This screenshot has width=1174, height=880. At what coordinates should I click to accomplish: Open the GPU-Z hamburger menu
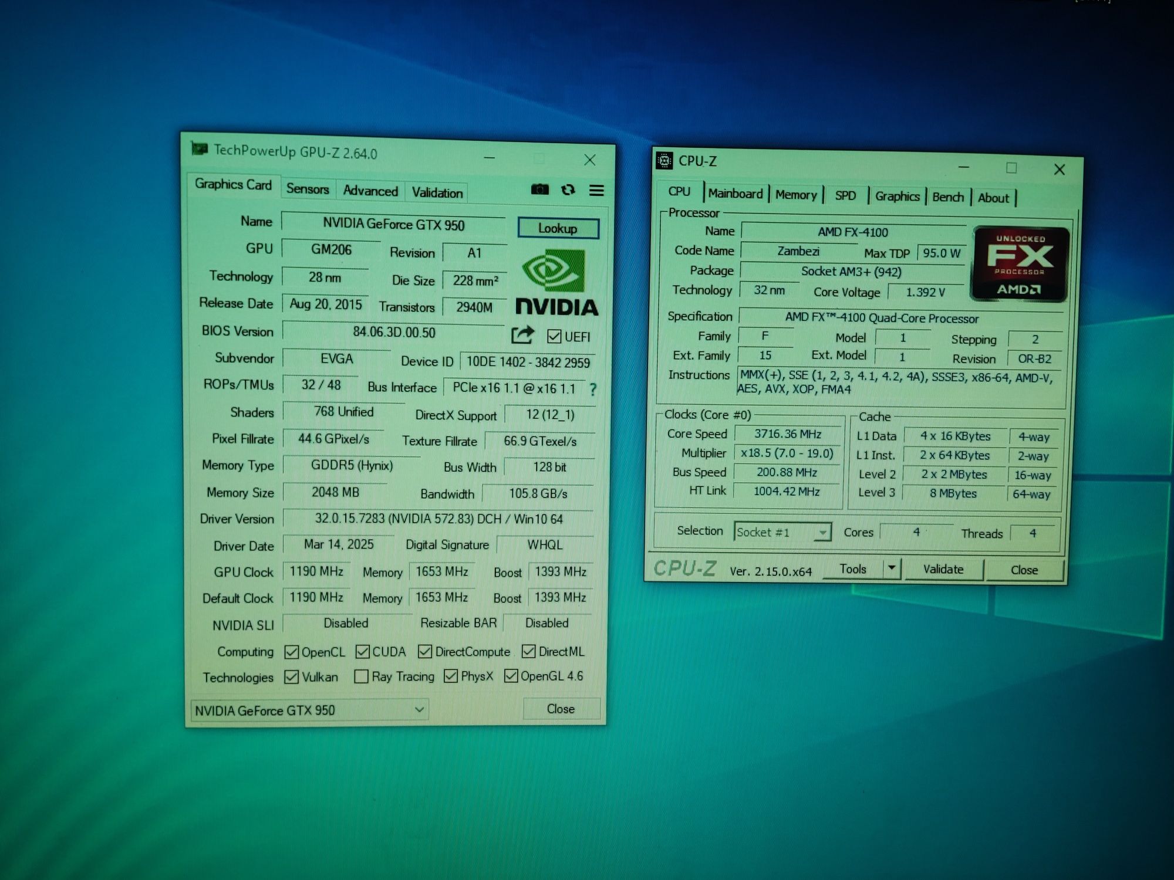[x=596, y=191]
